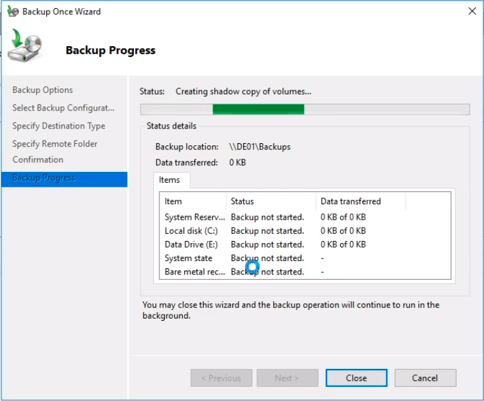Select the Select Backup Configuration step
Image resolution: width=484 pixels, height=401 pixels.
click(64, 108)
